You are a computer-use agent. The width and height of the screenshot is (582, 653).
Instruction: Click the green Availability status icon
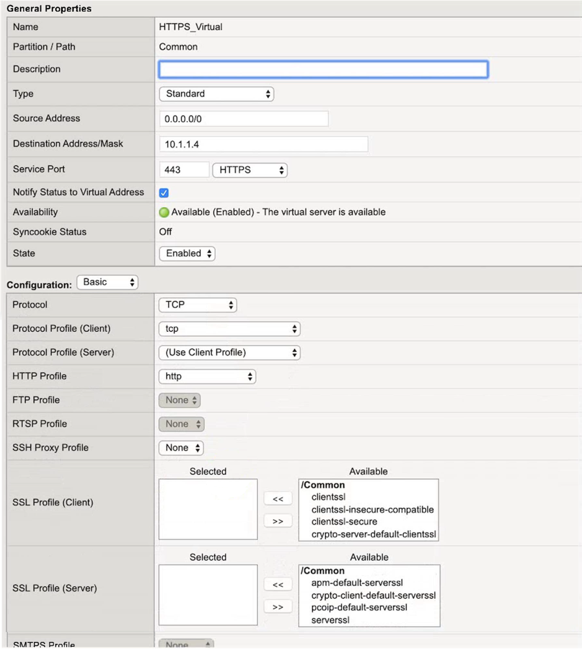click(x=164, y=212)
